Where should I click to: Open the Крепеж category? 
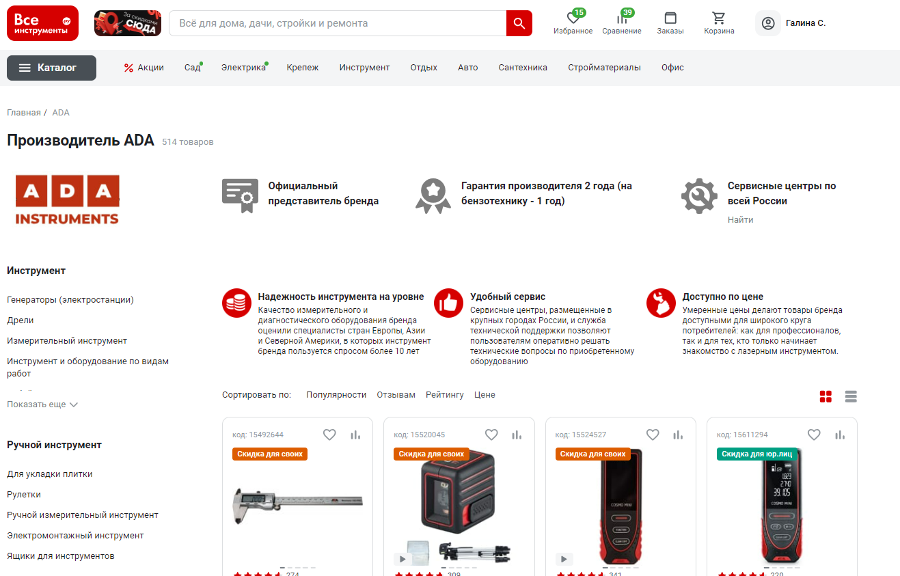(303, 68)
